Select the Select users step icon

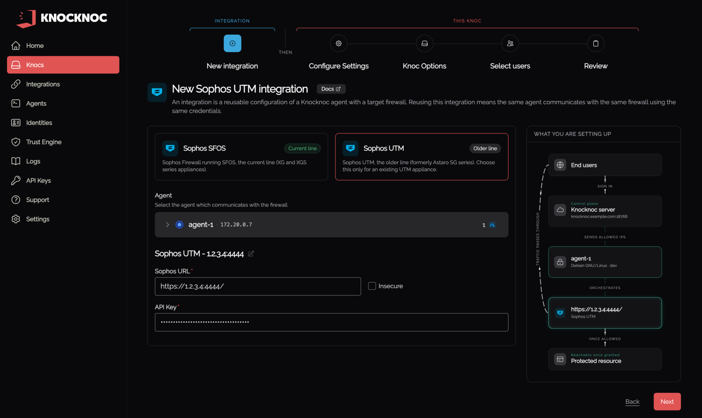[510, 43]
